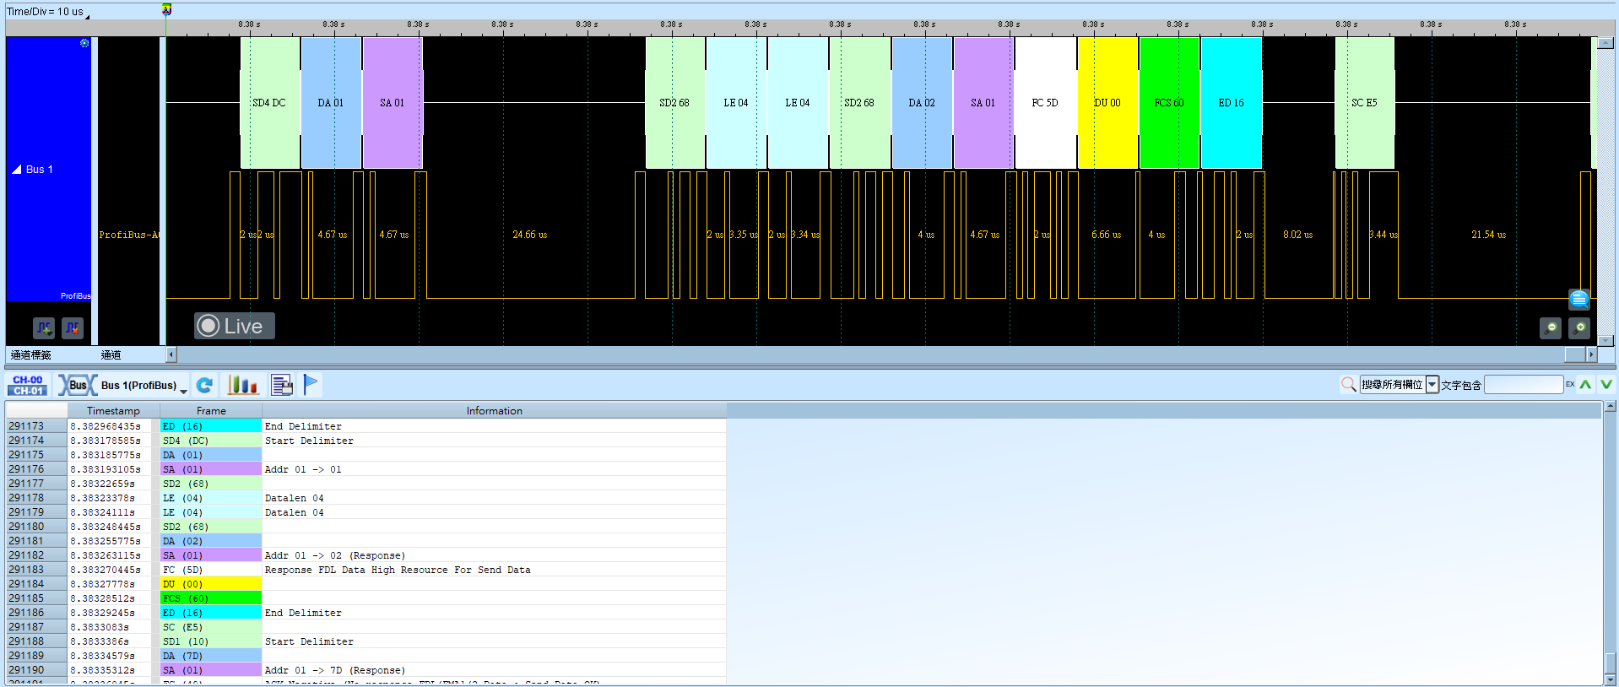Click the left waveform icon under Bus 1
This screenshot has width=1619, height=687.
point(44,327)
